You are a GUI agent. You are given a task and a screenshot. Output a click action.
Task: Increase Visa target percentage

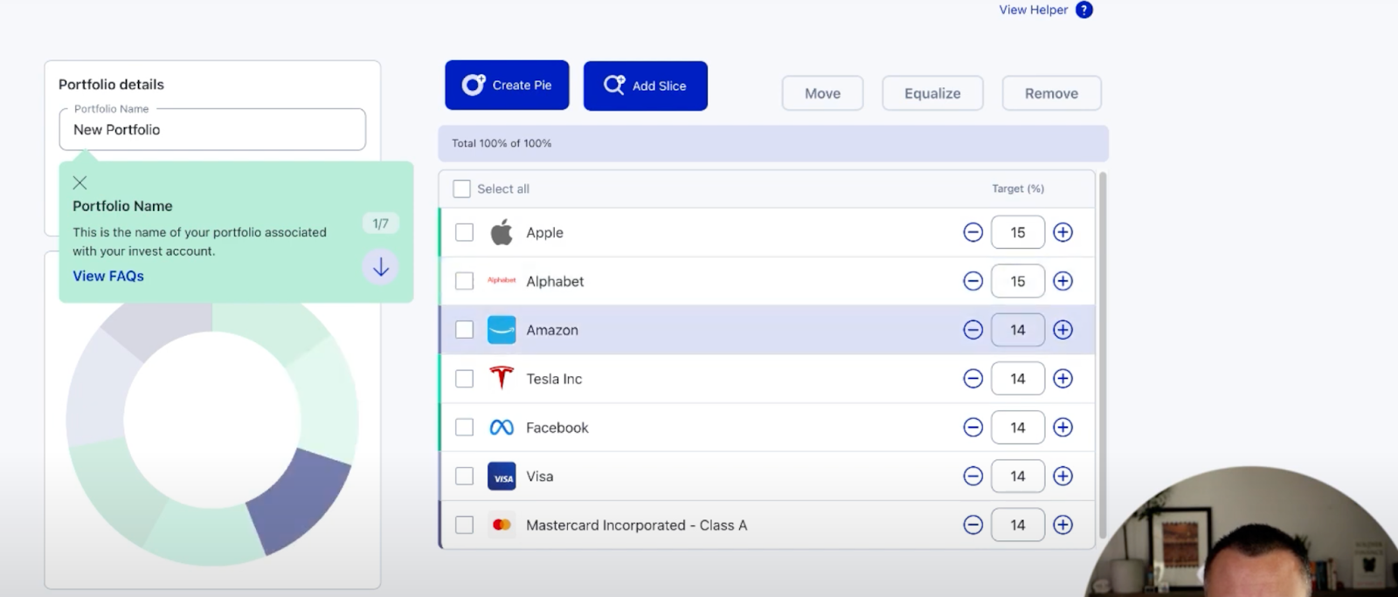click(1062, 477)
